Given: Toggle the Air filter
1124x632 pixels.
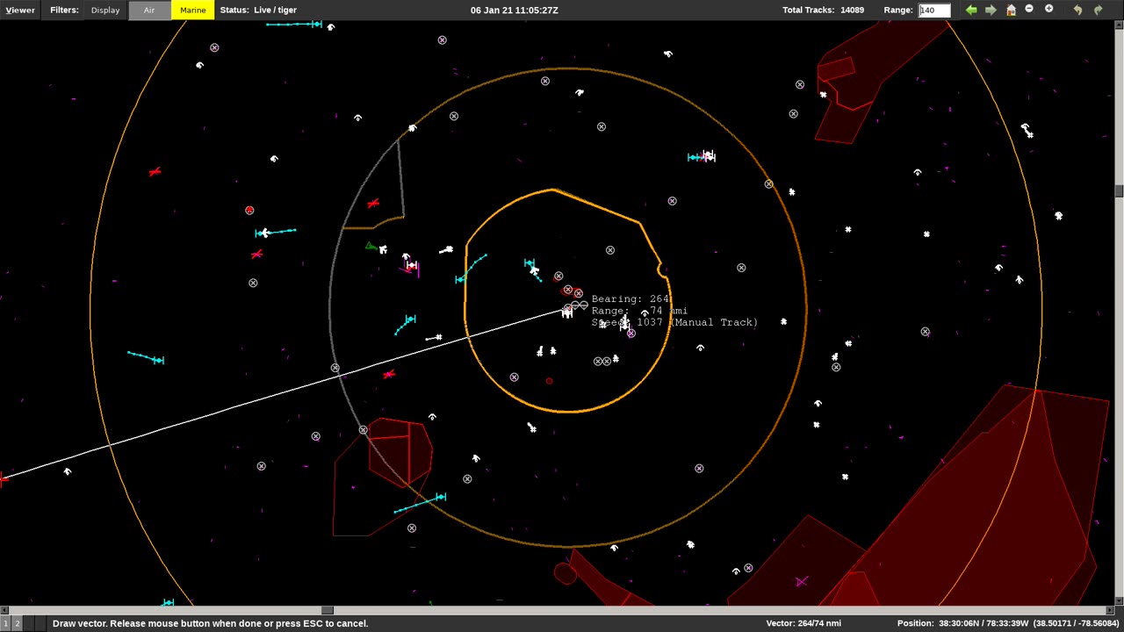Looking at the screenshot, I should (x=149, y=10).
